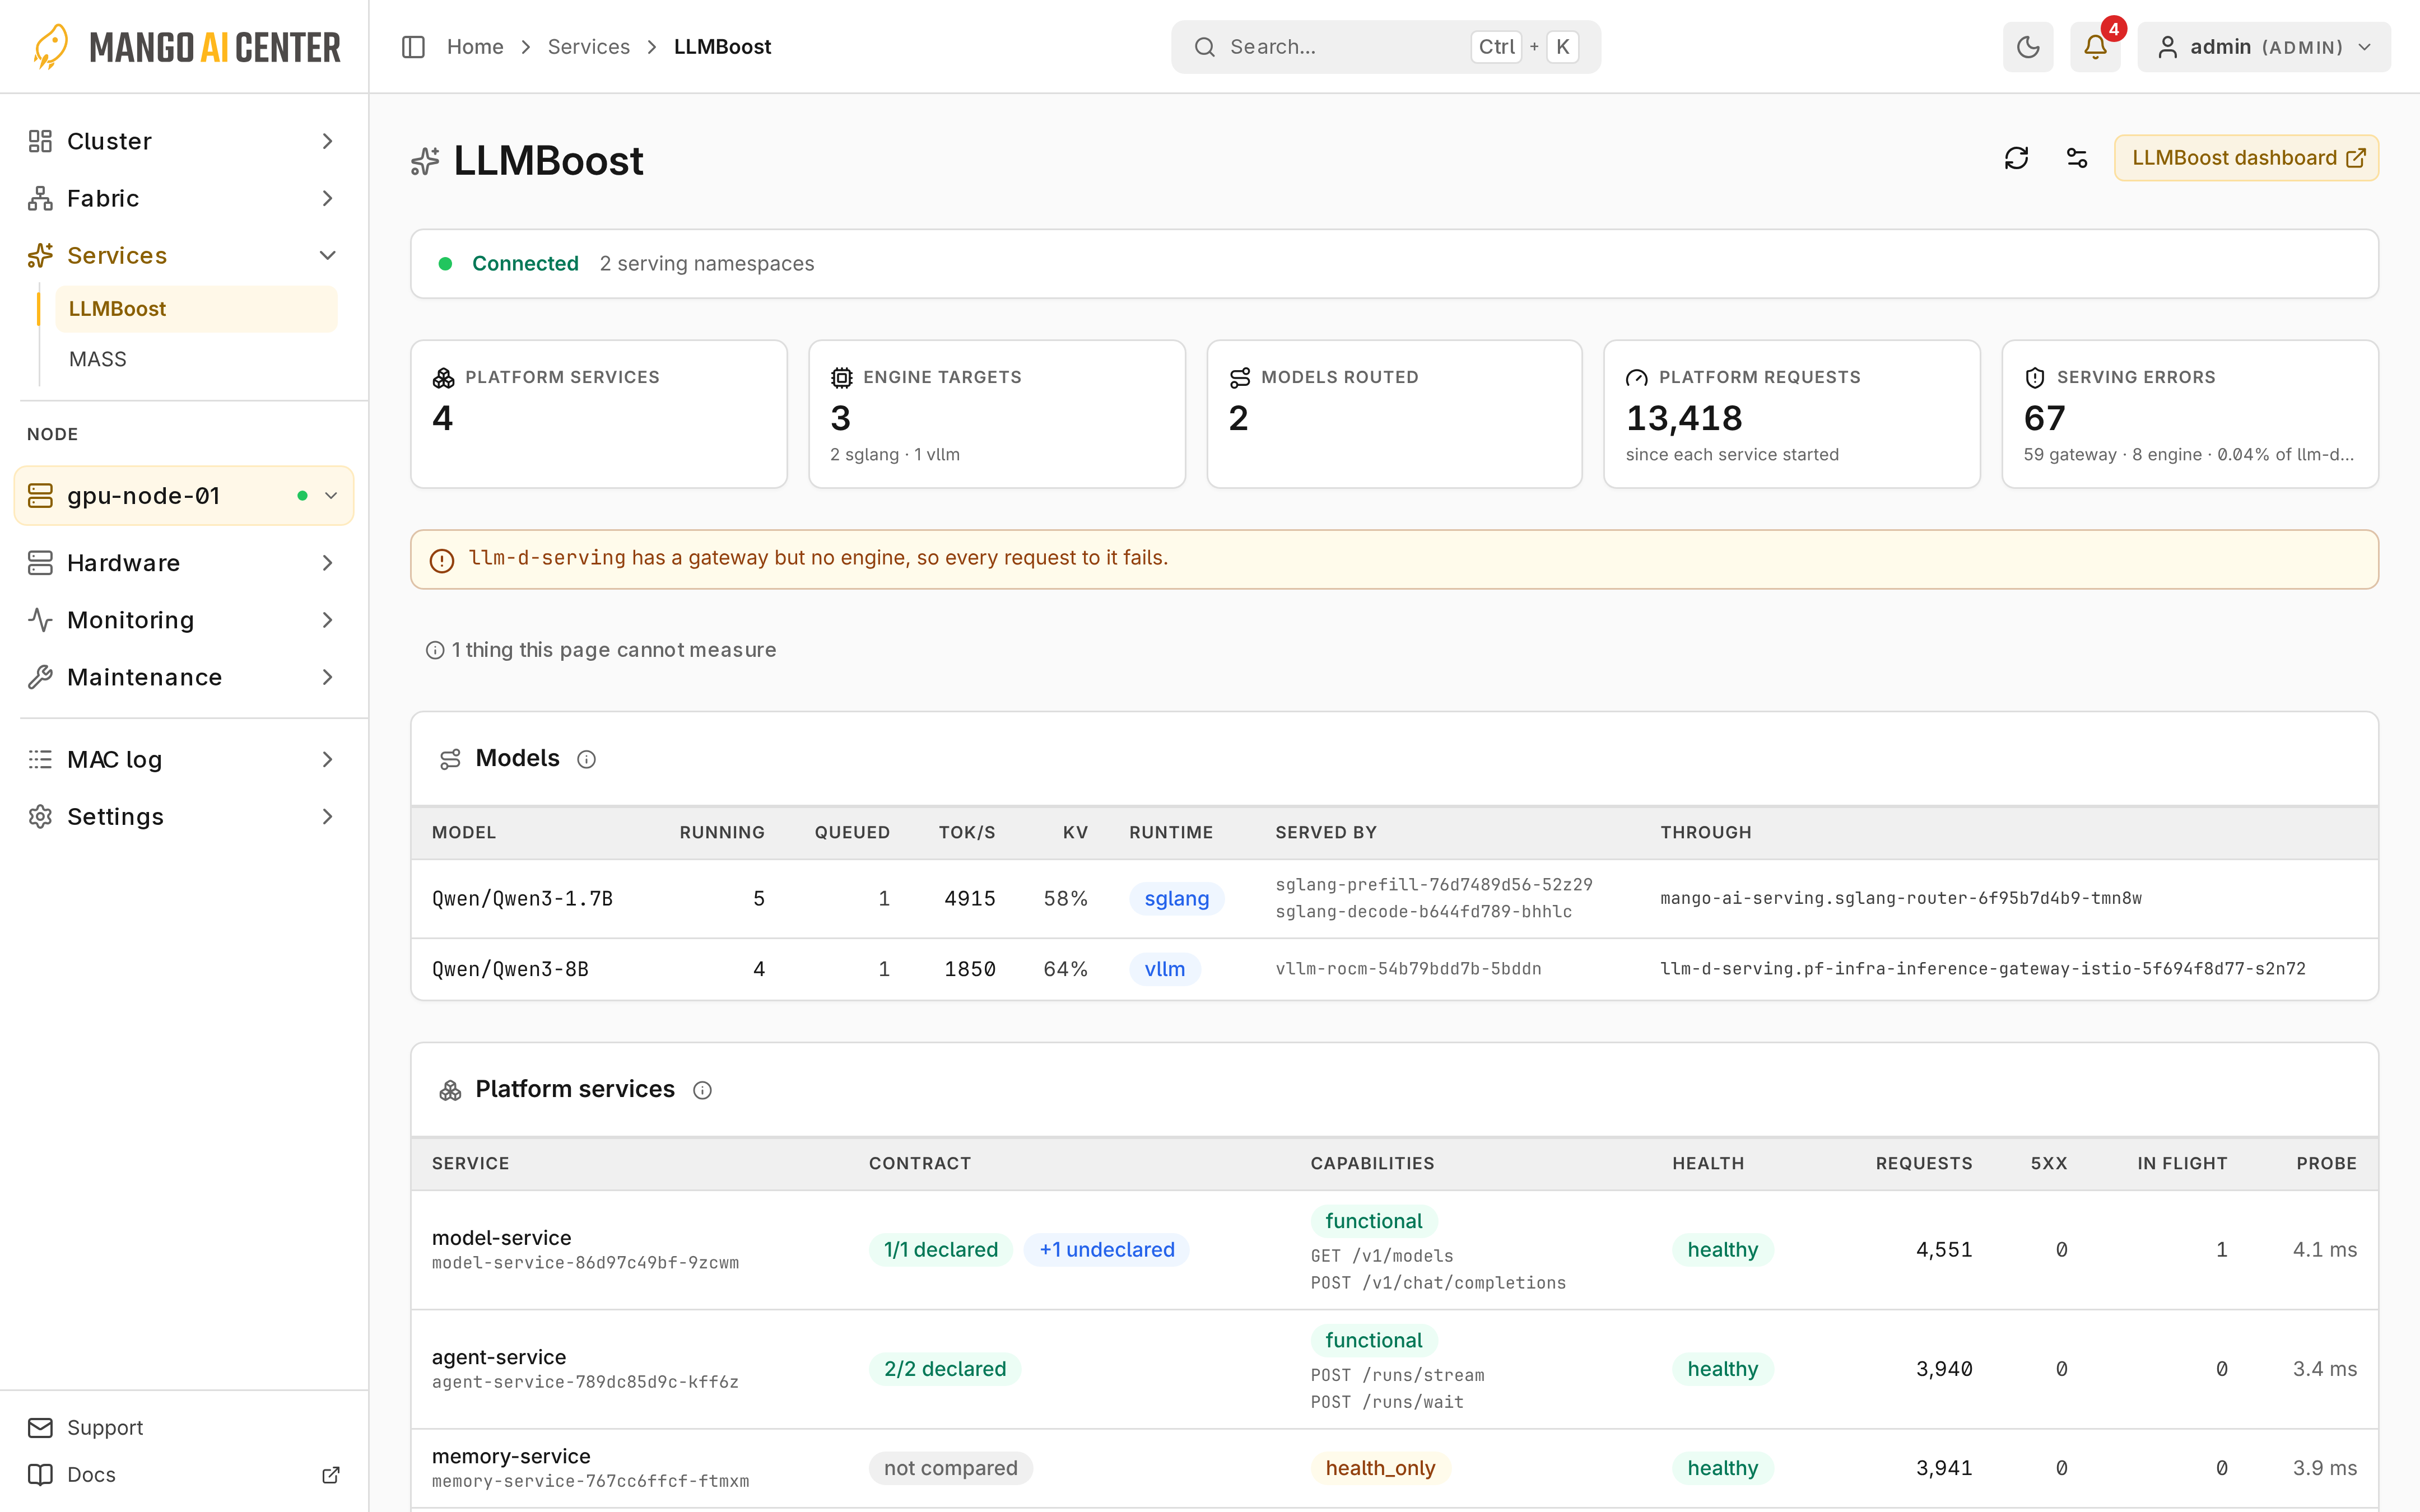Expand the MAC log menu

(184, 760)
